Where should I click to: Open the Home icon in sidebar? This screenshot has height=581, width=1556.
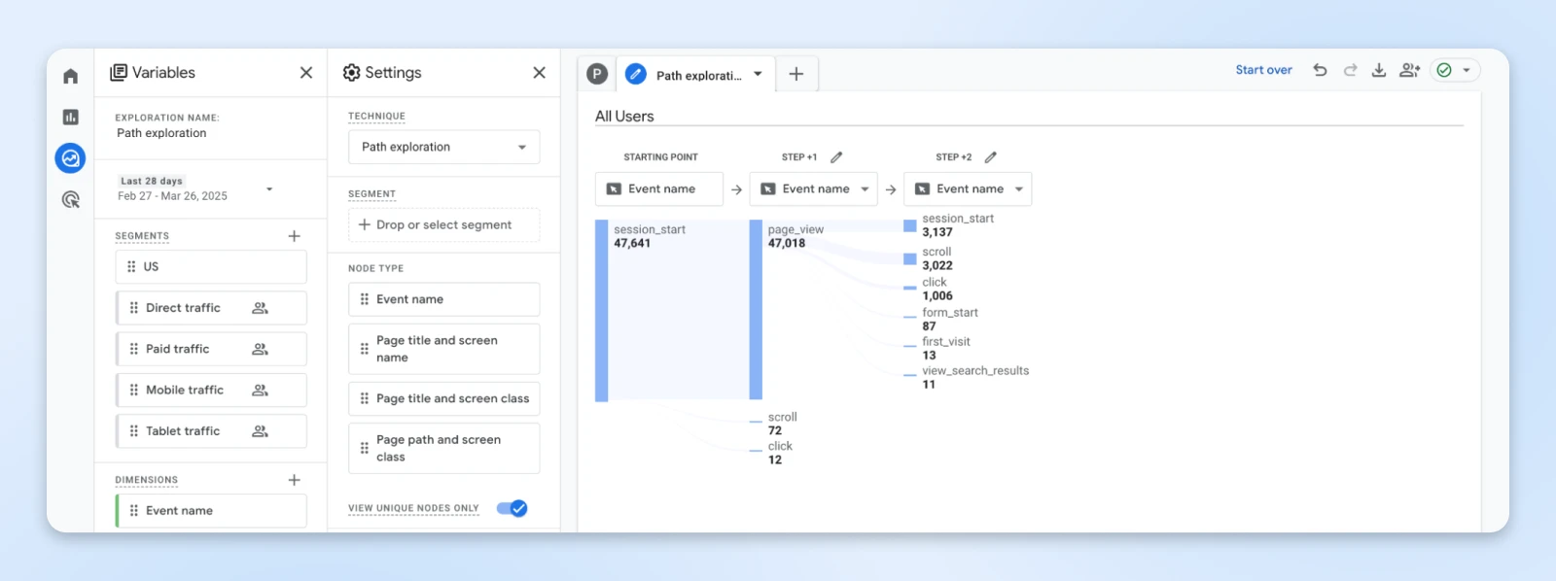70,76
